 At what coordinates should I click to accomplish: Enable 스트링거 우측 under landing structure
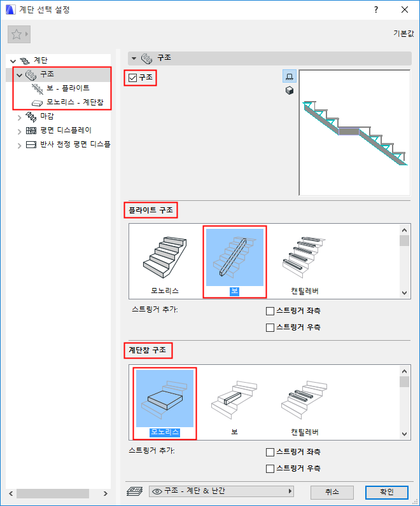pos(270,468)
